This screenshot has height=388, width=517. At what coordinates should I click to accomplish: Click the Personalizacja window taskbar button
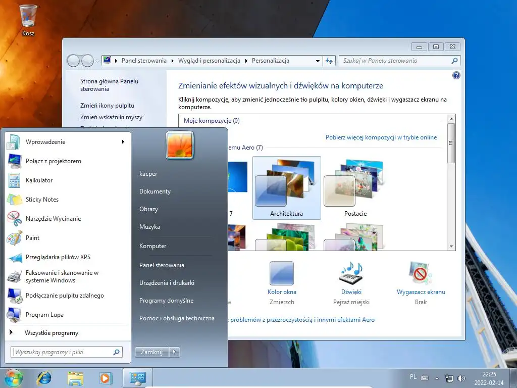coord(137,378)
